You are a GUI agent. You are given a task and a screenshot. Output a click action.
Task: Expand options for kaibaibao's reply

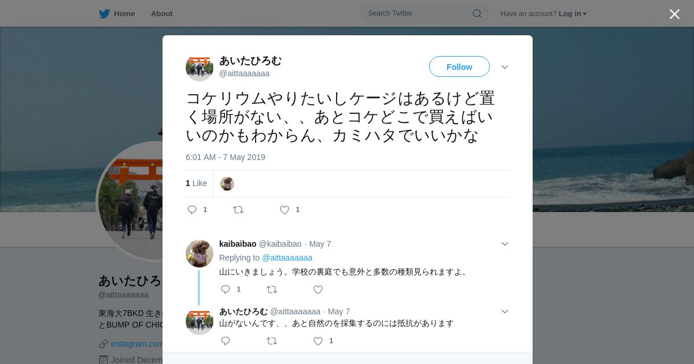pos(505,244)
